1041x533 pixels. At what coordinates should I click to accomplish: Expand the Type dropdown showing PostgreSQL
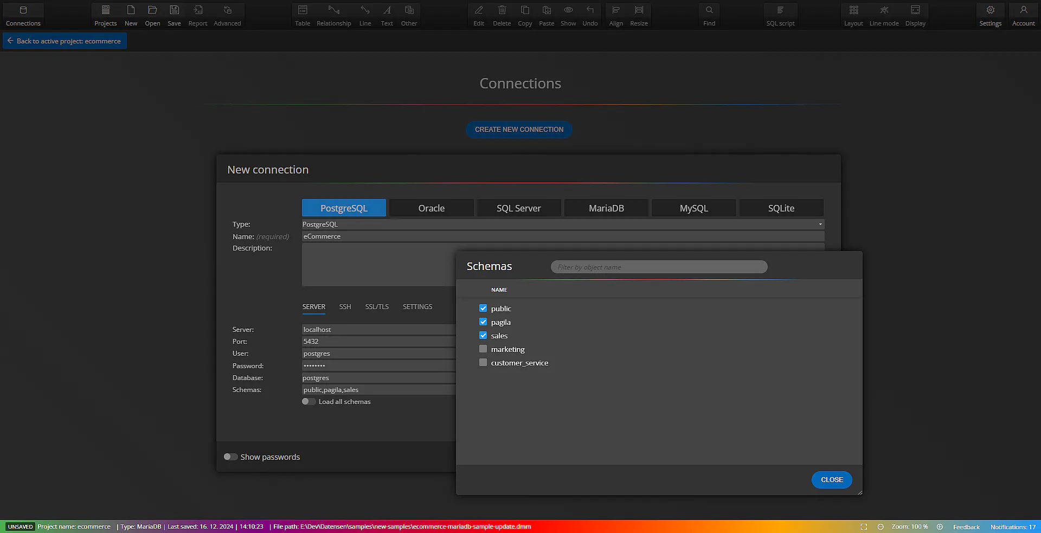click(563, 224)
